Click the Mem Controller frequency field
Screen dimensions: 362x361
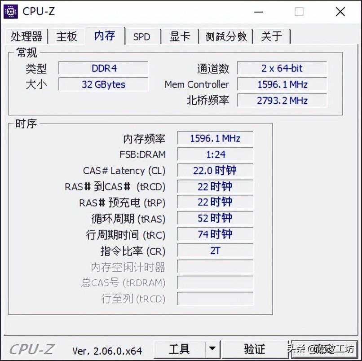(x=282, y=84)
